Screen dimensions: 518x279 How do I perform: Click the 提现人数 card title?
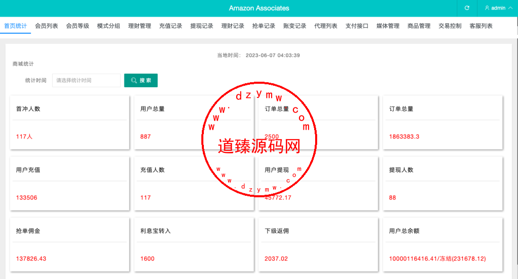point(401,170)
